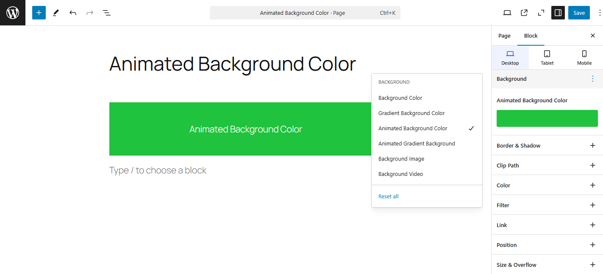Click the WordPress logo icon
Viewport: 603px width, 274px height.
click(x=13, y=13)
